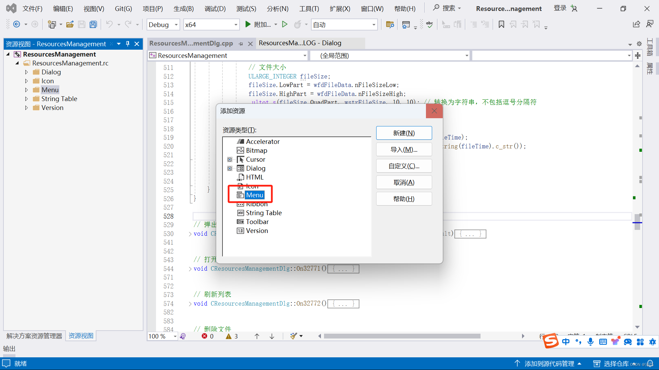Click 新建(N) to create new resource
The width and height of the screenshot is (659, 370).
(x=404, y=133)
